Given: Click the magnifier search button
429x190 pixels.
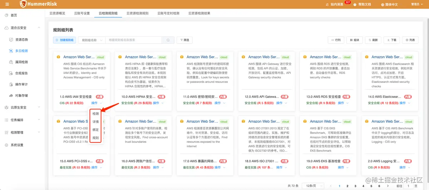Looking at the screenshot, I should click(168, 40).
